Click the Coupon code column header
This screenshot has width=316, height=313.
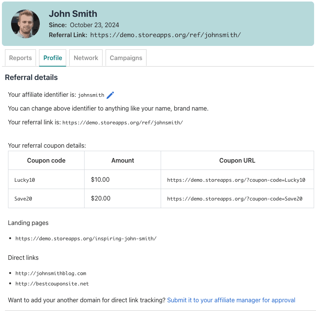pos(46,160)
